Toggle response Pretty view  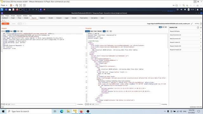point(88,31)
